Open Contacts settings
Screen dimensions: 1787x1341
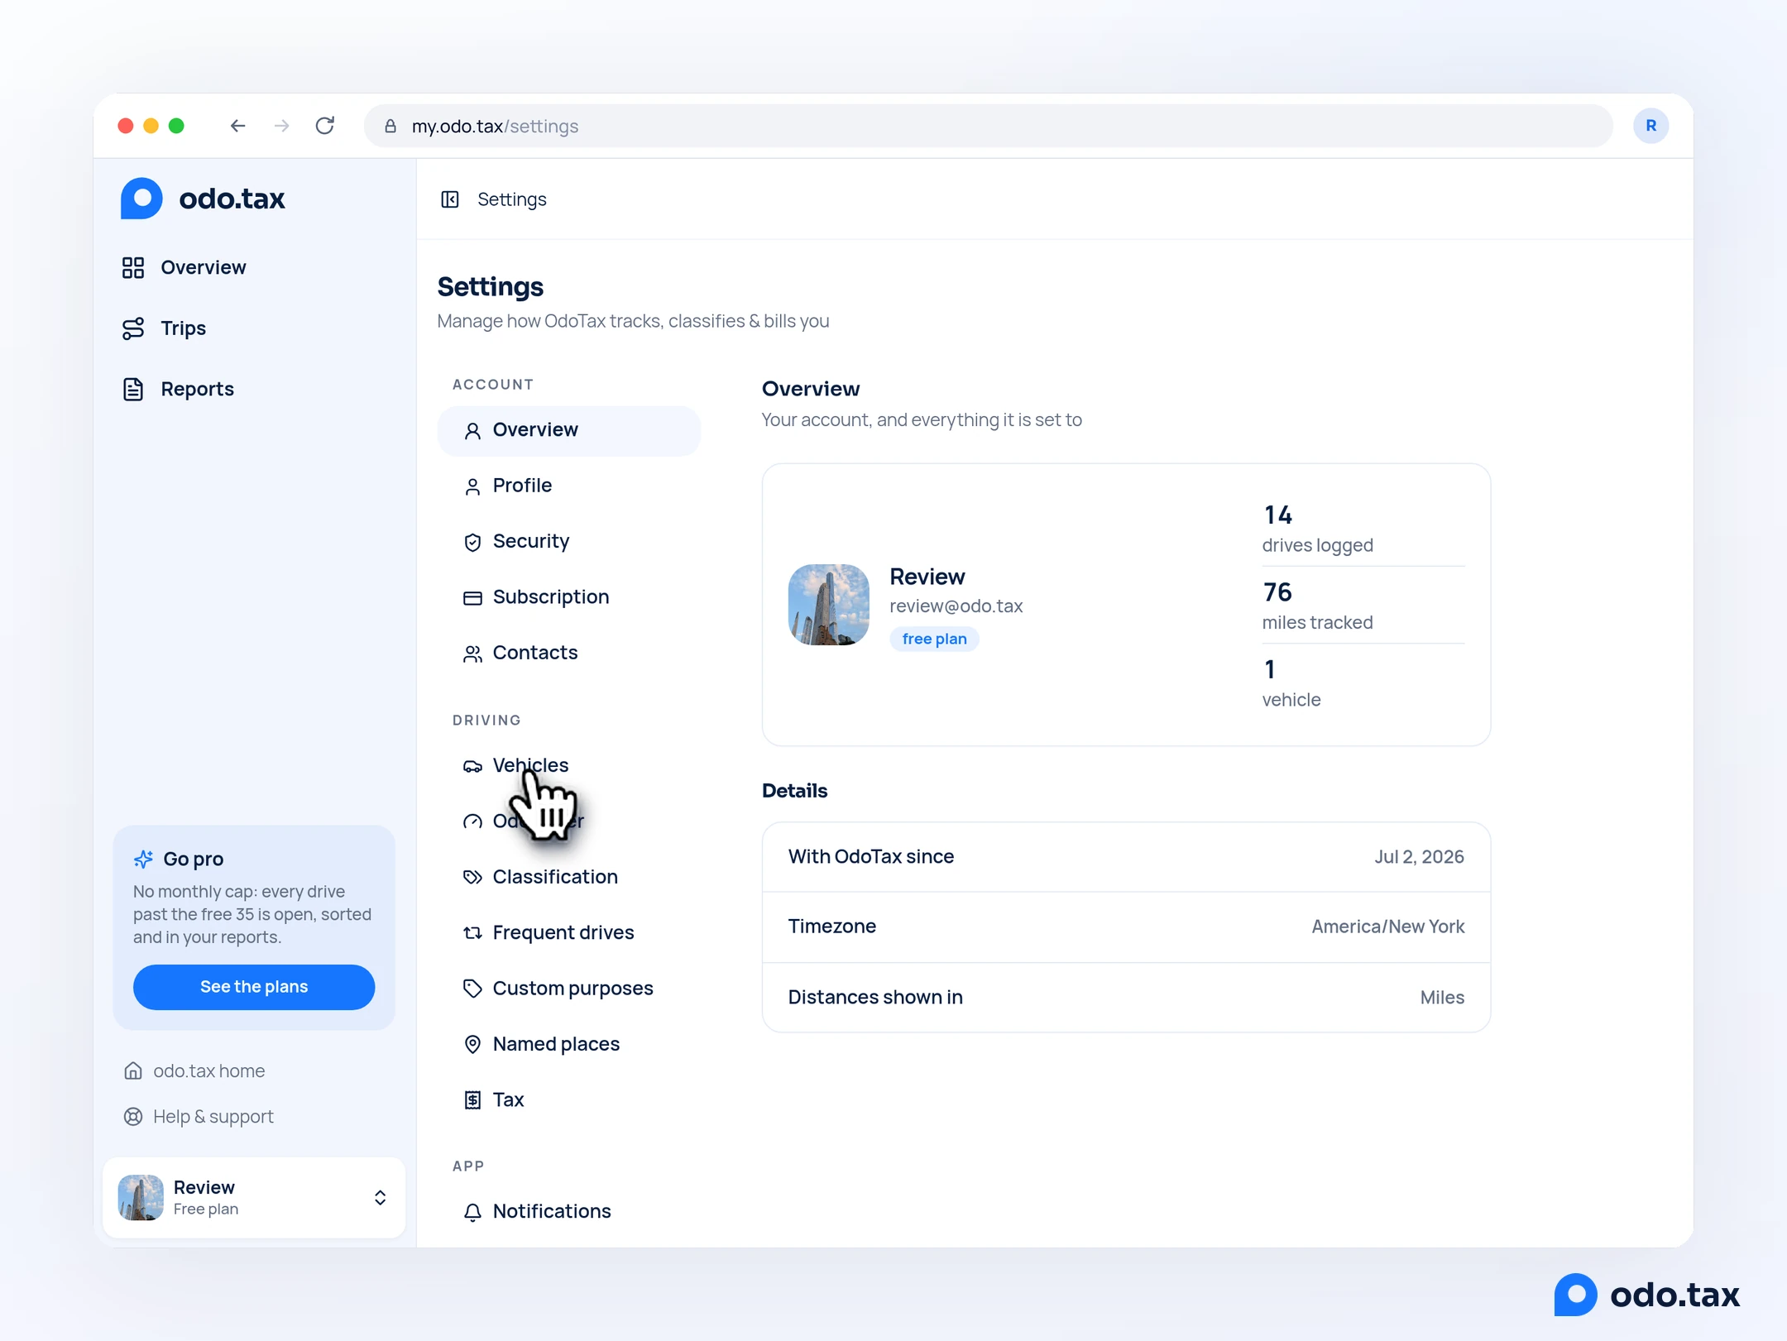coord(568,653)
